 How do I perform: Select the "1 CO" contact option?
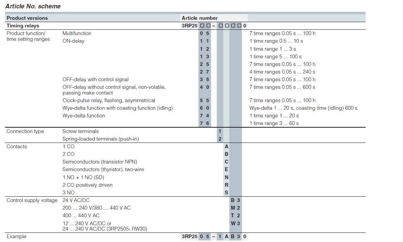click(68, 147)
